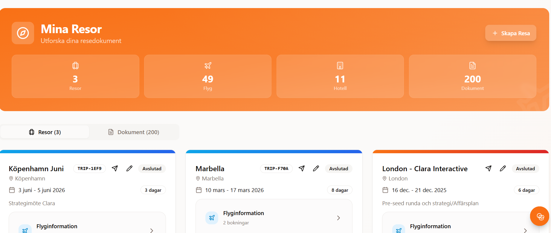
Task: Open the Dokument stat card showing 200
Action: click(473, 76)
